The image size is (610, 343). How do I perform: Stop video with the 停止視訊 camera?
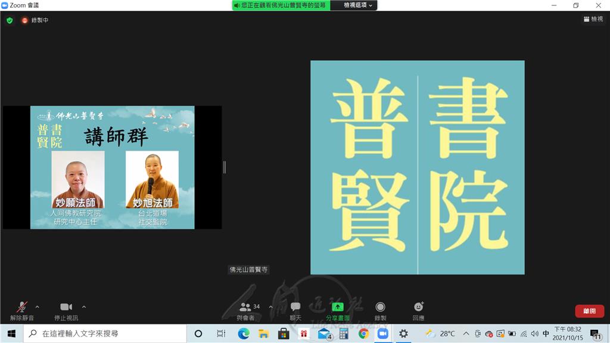66,311
